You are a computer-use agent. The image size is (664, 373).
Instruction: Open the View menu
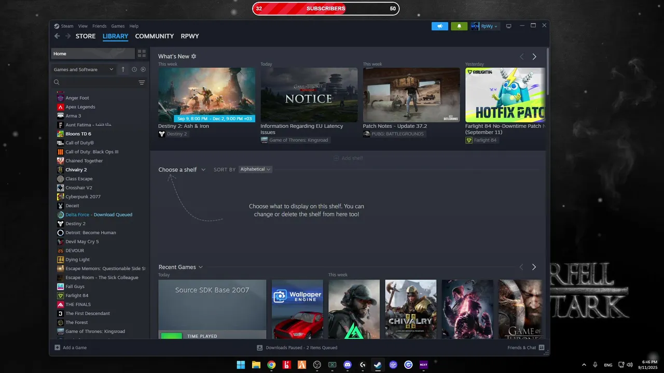[83, 26]
